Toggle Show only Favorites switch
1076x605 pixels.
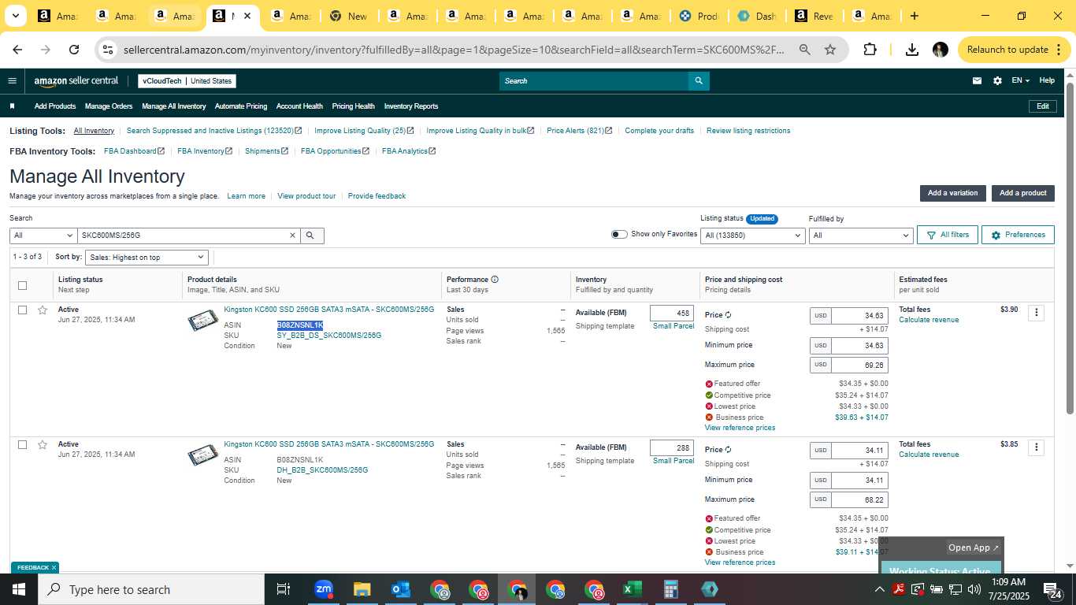click(x=619, y=234)
